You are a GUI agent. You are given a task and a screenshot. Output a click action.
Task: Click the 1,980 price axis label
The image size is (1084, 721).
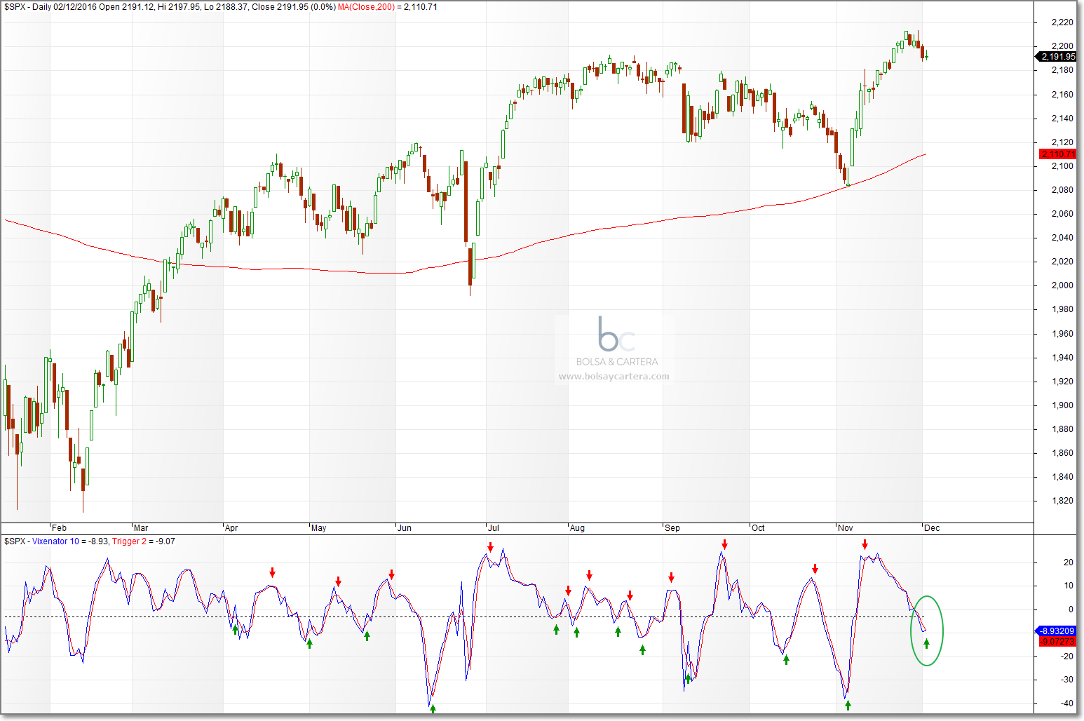(x=1063, y=309)
